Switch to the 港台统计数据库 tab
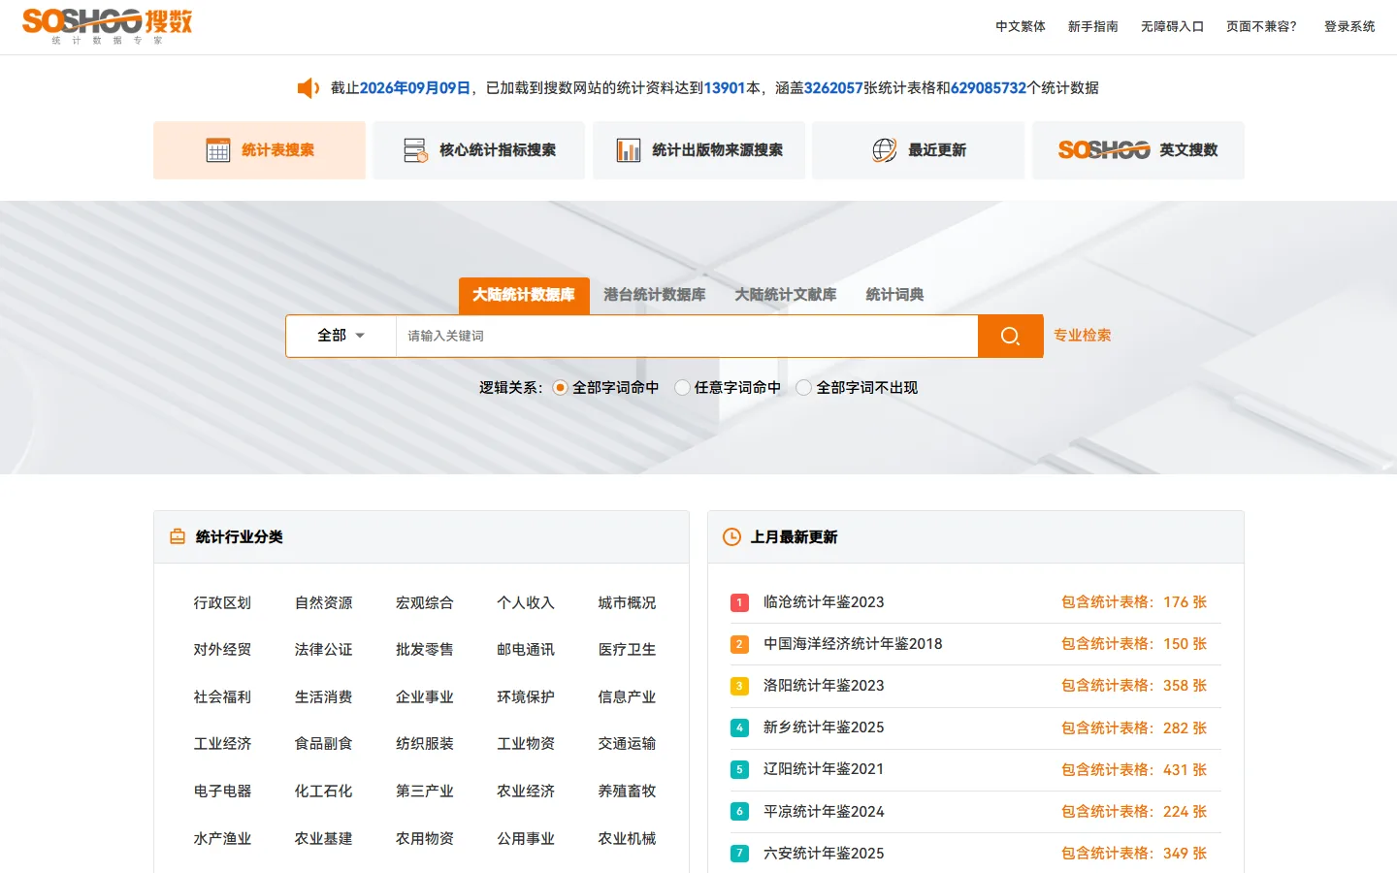Image resolution: width=1397 pixels, height=873 pixels. pos(655,295)
